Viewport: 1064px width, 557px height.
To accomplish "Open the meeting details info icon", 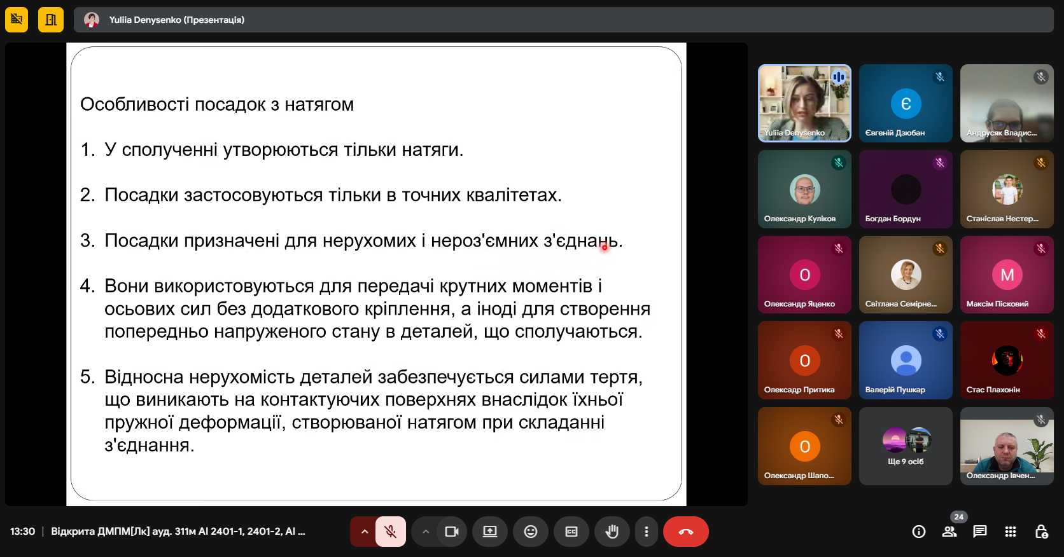I will pyautogui.click(x=918, y=532).
